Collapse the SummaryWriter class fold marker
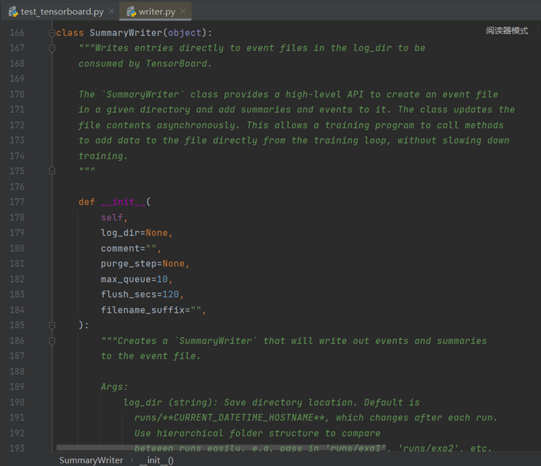This screenshot has height=466, width=541. pyautogui.click(x=52, y=33)
